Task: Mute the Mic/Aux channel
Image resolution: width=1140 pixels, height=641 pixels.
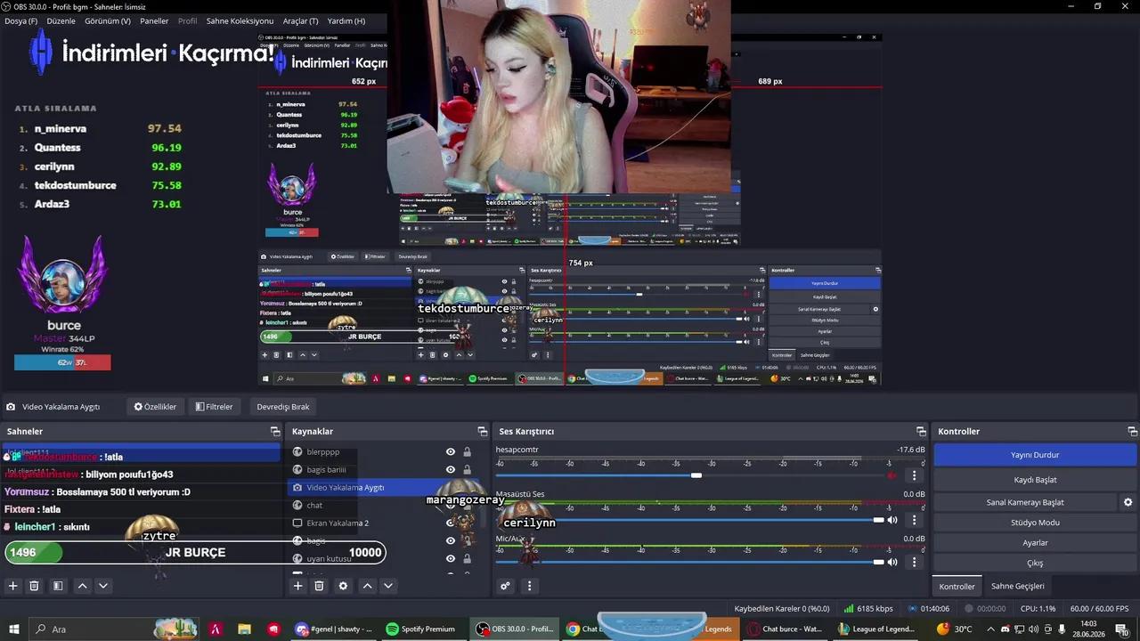Action: (x=892, y=562)
